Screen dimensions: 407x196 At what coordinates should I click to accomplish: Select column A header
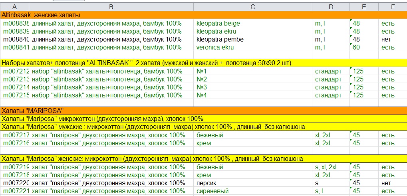pos(14,7)
